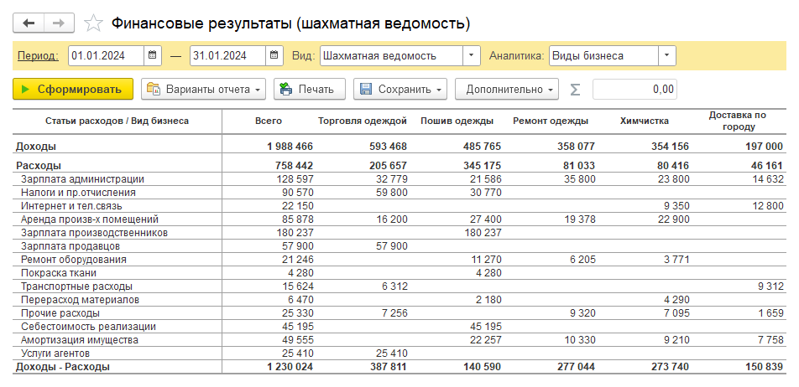The image size is (799, 387).
Task: Click the Виды бизнеса field
Action: 603,55
